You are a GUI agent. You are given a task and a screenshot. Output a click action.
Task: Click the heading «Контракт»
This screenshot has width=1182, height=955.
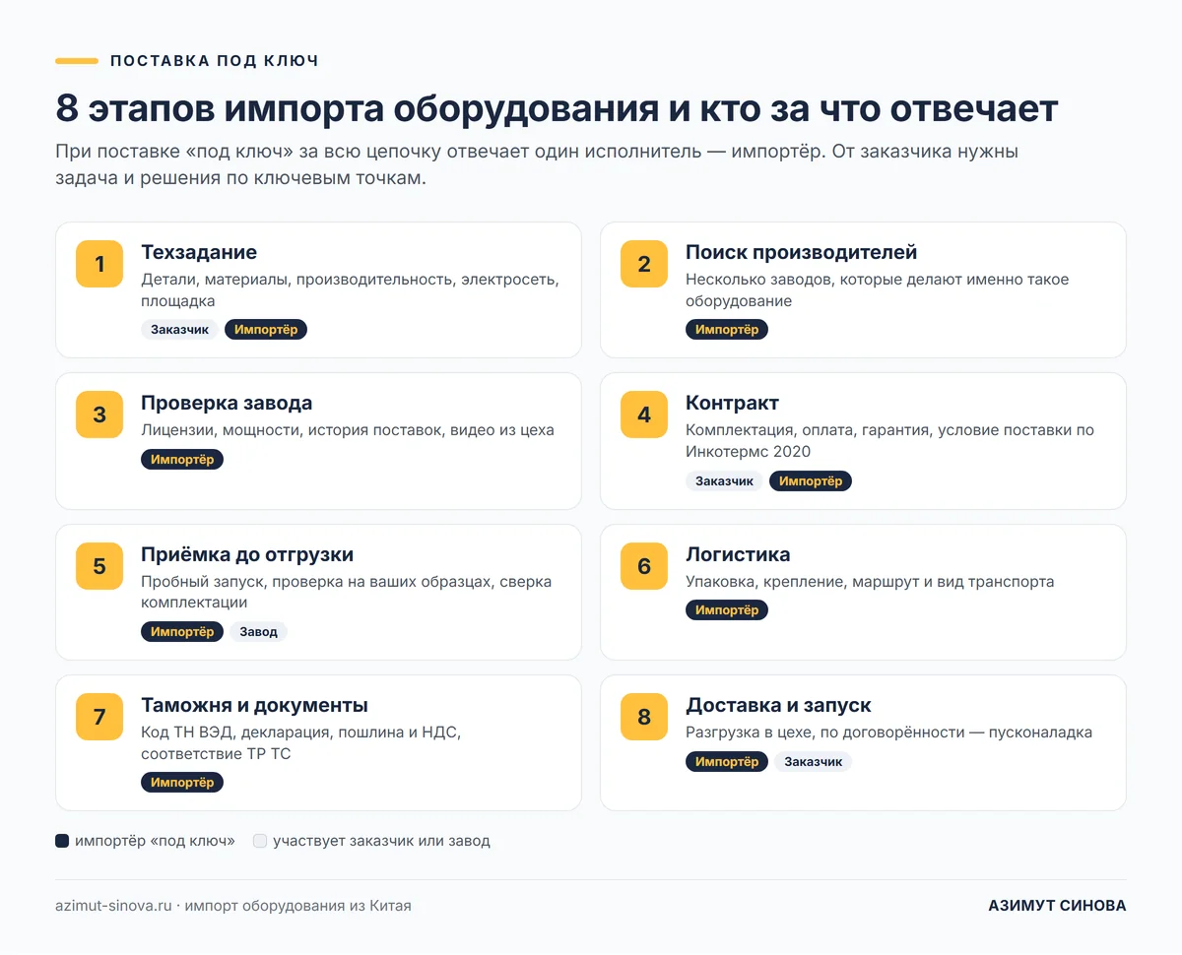coord(732,403)
